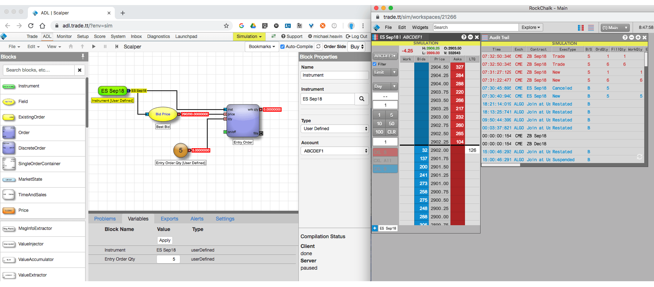The image size is (654, 287).
Task: Toggle the Auto-Compile checkbox
Action: pos(282,47)
